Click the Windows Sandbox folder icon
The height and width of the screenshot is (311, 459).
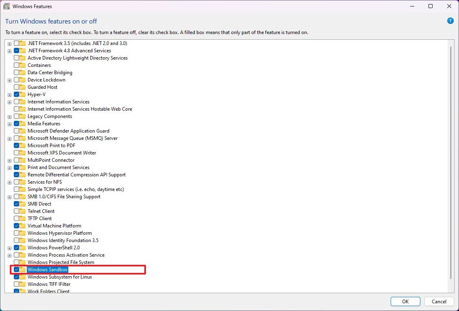point(22,270)
